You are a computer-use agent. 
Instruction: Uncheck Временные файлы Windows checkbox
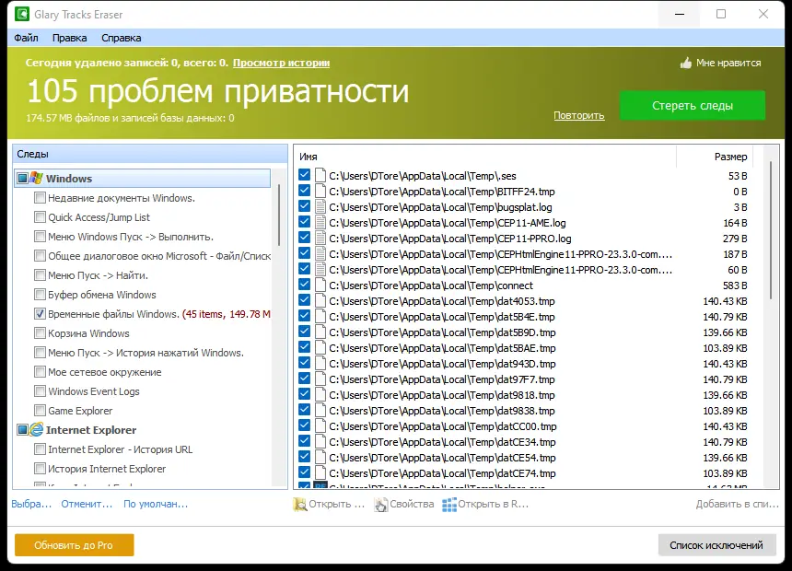click(x=40, y=314)
